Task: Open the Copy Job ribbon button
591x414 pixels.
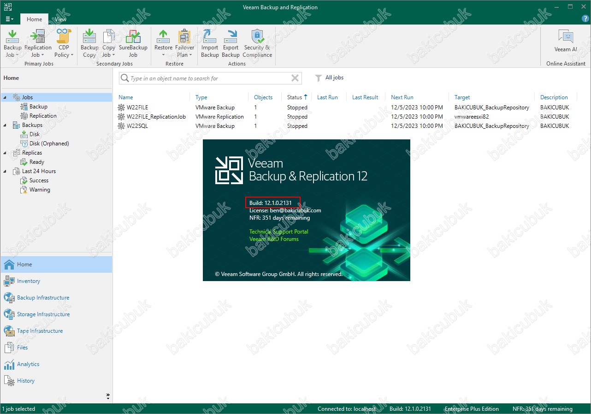Action: point(109,43)
